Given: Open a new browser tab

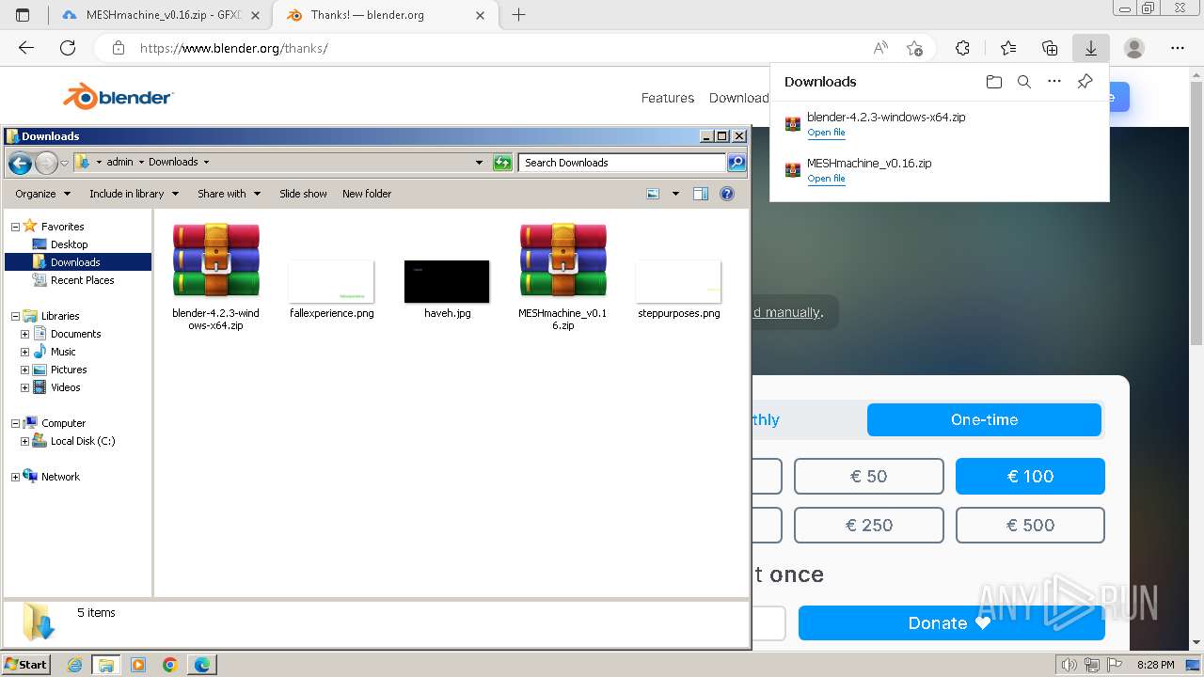Looking at the screenshot, I should click(518, 15).
